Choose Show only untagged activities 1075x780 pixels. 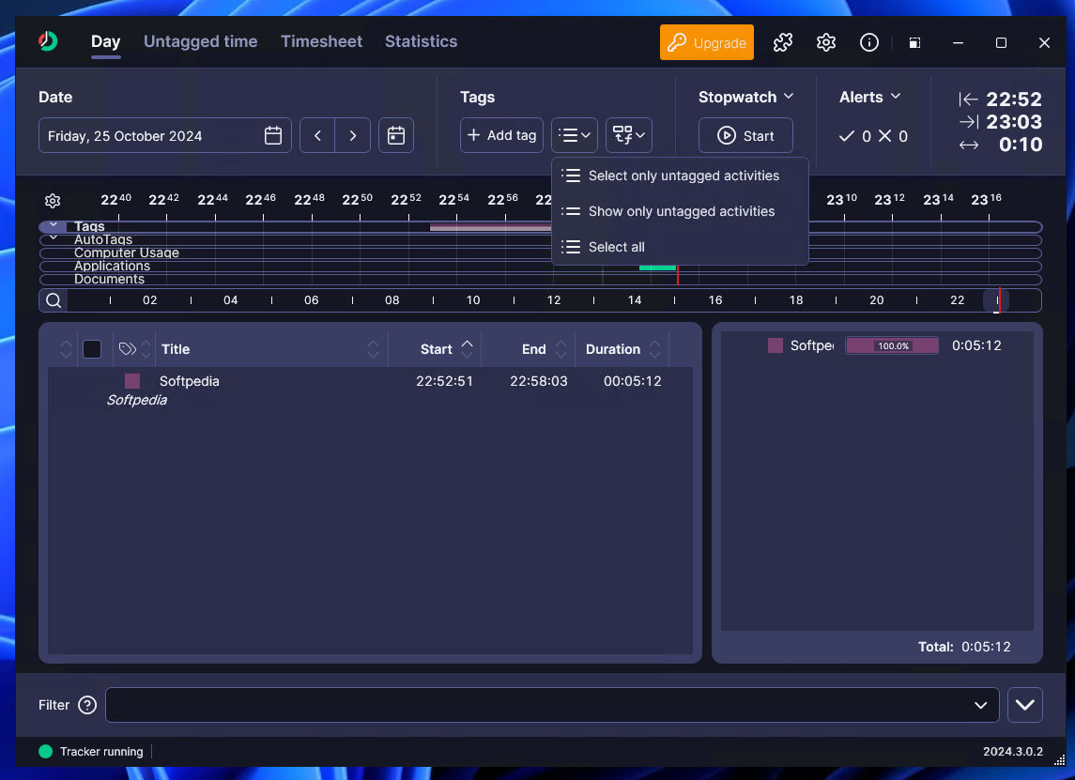681,211
